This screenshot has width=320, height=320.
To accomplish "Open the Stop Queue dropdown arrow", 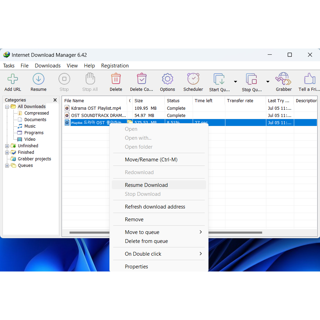I will [x=268, y=82].
